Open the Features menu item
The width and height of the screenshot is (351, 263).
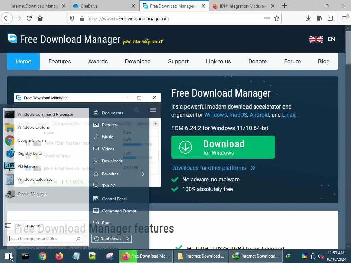(x=60, y=61)
